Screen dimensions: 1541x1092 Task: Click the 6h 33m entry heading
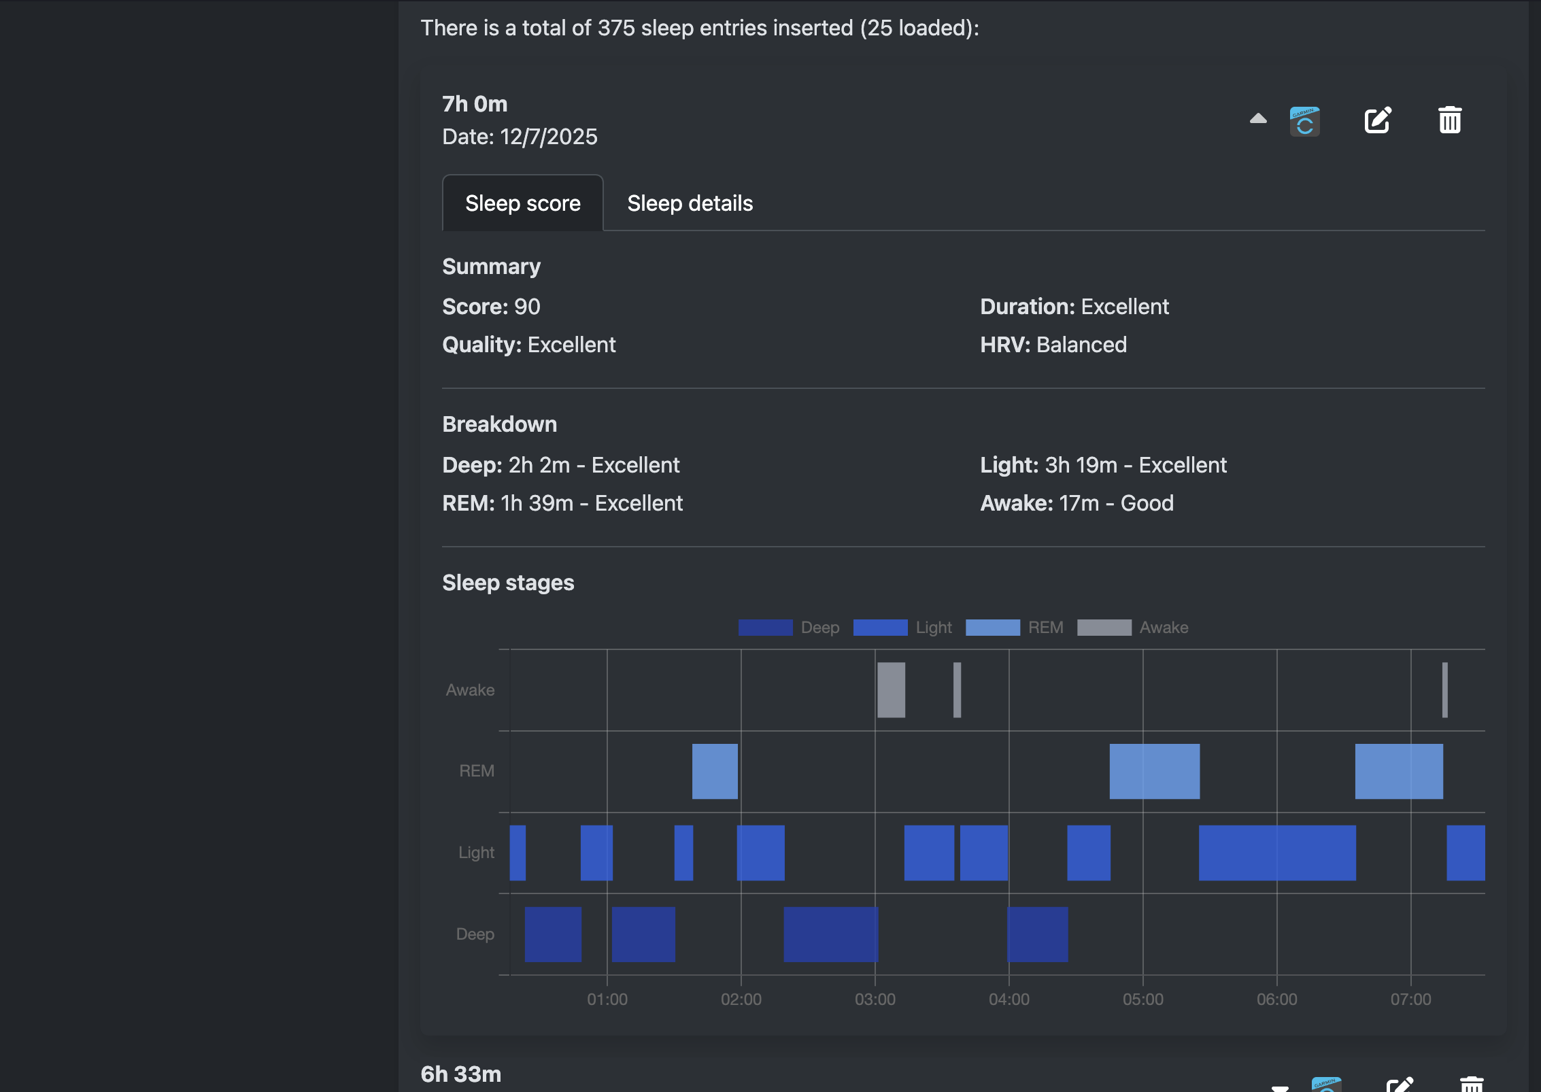point(460,1074)
